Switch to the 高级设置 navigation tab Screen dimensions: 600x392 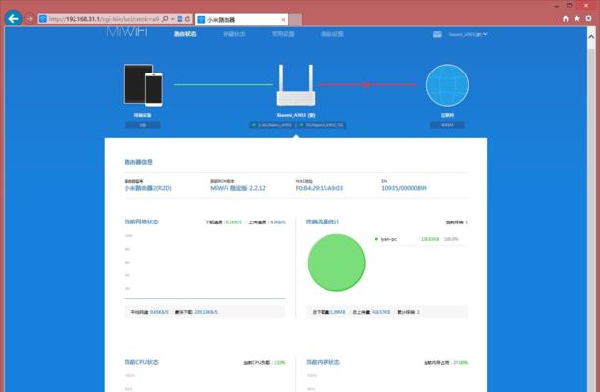pyautogui.click(x=331, y=34)
